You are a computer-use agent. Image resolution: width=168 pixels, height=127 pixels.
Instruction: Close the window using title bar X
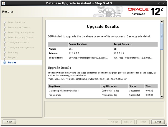coord(165,3)
